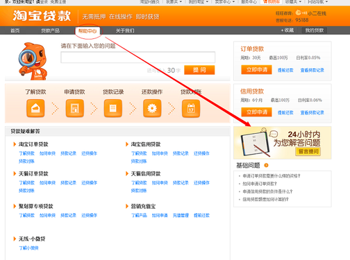Click the 了解贷款 step icon
Image resolution: width=350 pixels, height=260 pixels.
35,108
